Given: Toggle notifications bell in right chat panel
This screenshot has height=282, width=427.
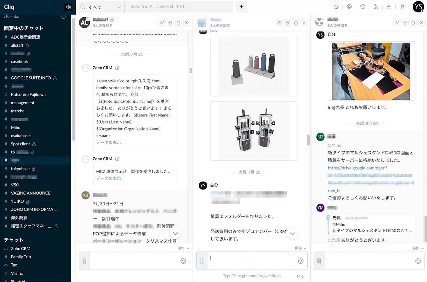Looking at the screenshot, I should tap(413, 23).
